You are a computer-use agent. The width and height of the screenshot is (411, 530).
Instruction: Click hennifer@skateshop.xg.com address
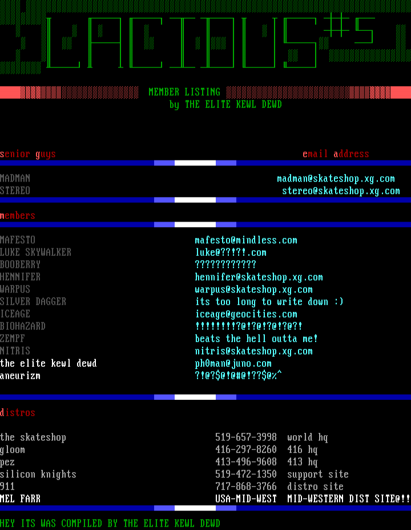(x=259, y=277)
